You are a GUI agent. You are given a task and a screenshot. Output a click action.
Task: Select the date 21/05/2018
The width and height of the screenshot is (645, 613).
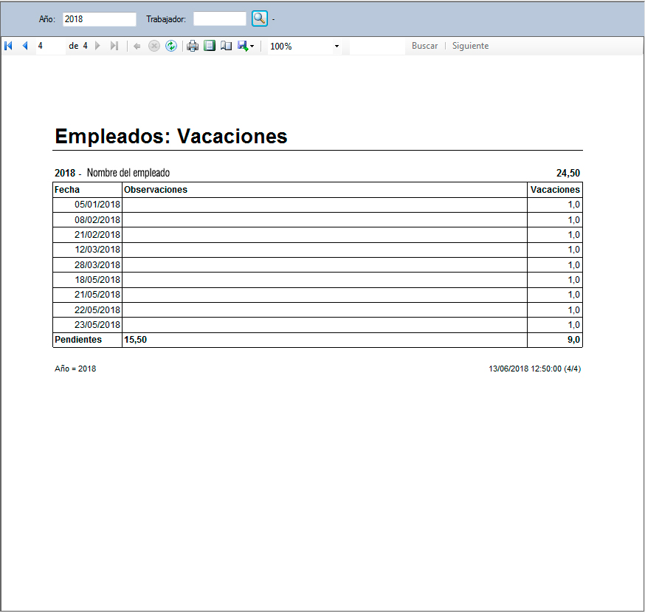(x=97, y=295)
